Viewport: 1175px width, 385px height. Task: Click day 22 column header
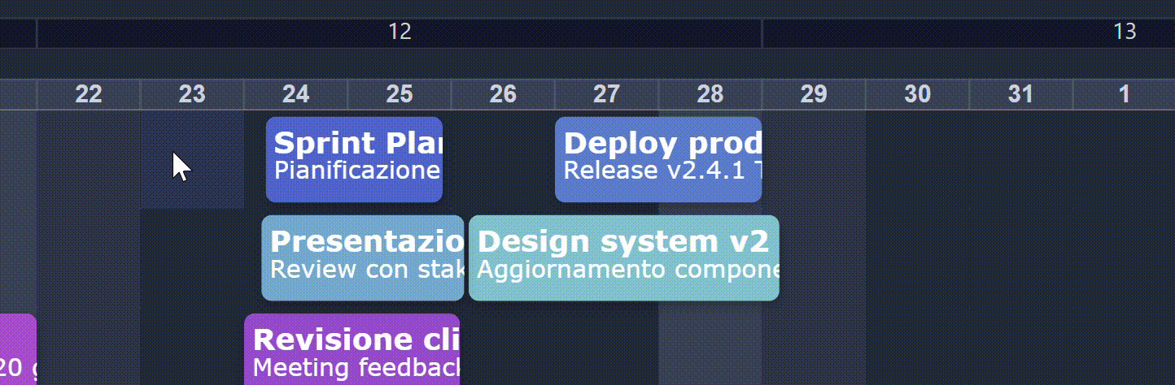pyautogui.click(x=89, y=95)
